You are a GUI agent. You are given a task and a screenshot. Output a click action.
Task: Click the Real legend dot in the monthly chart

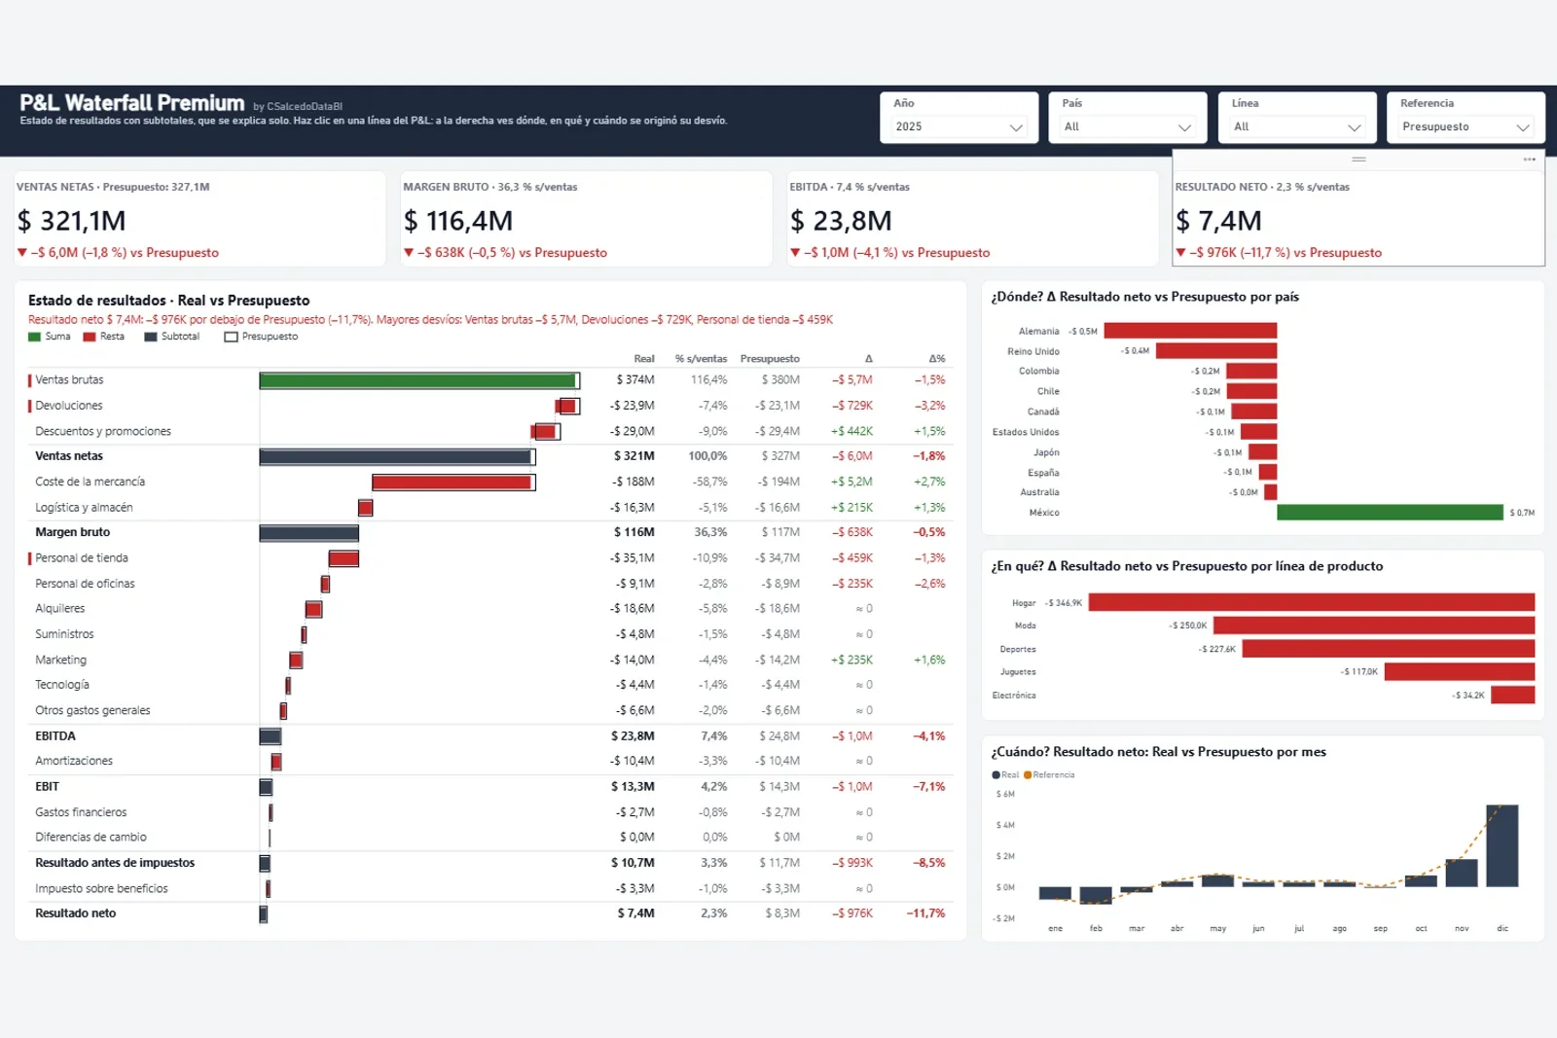996,775
